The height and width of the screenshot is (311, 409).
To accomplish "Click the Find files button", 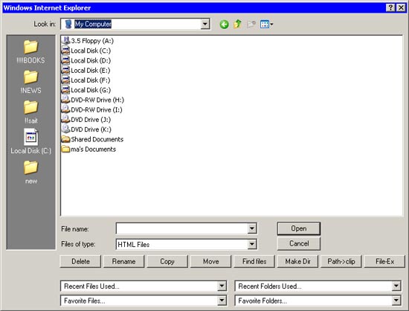I will tap(254, 261).
